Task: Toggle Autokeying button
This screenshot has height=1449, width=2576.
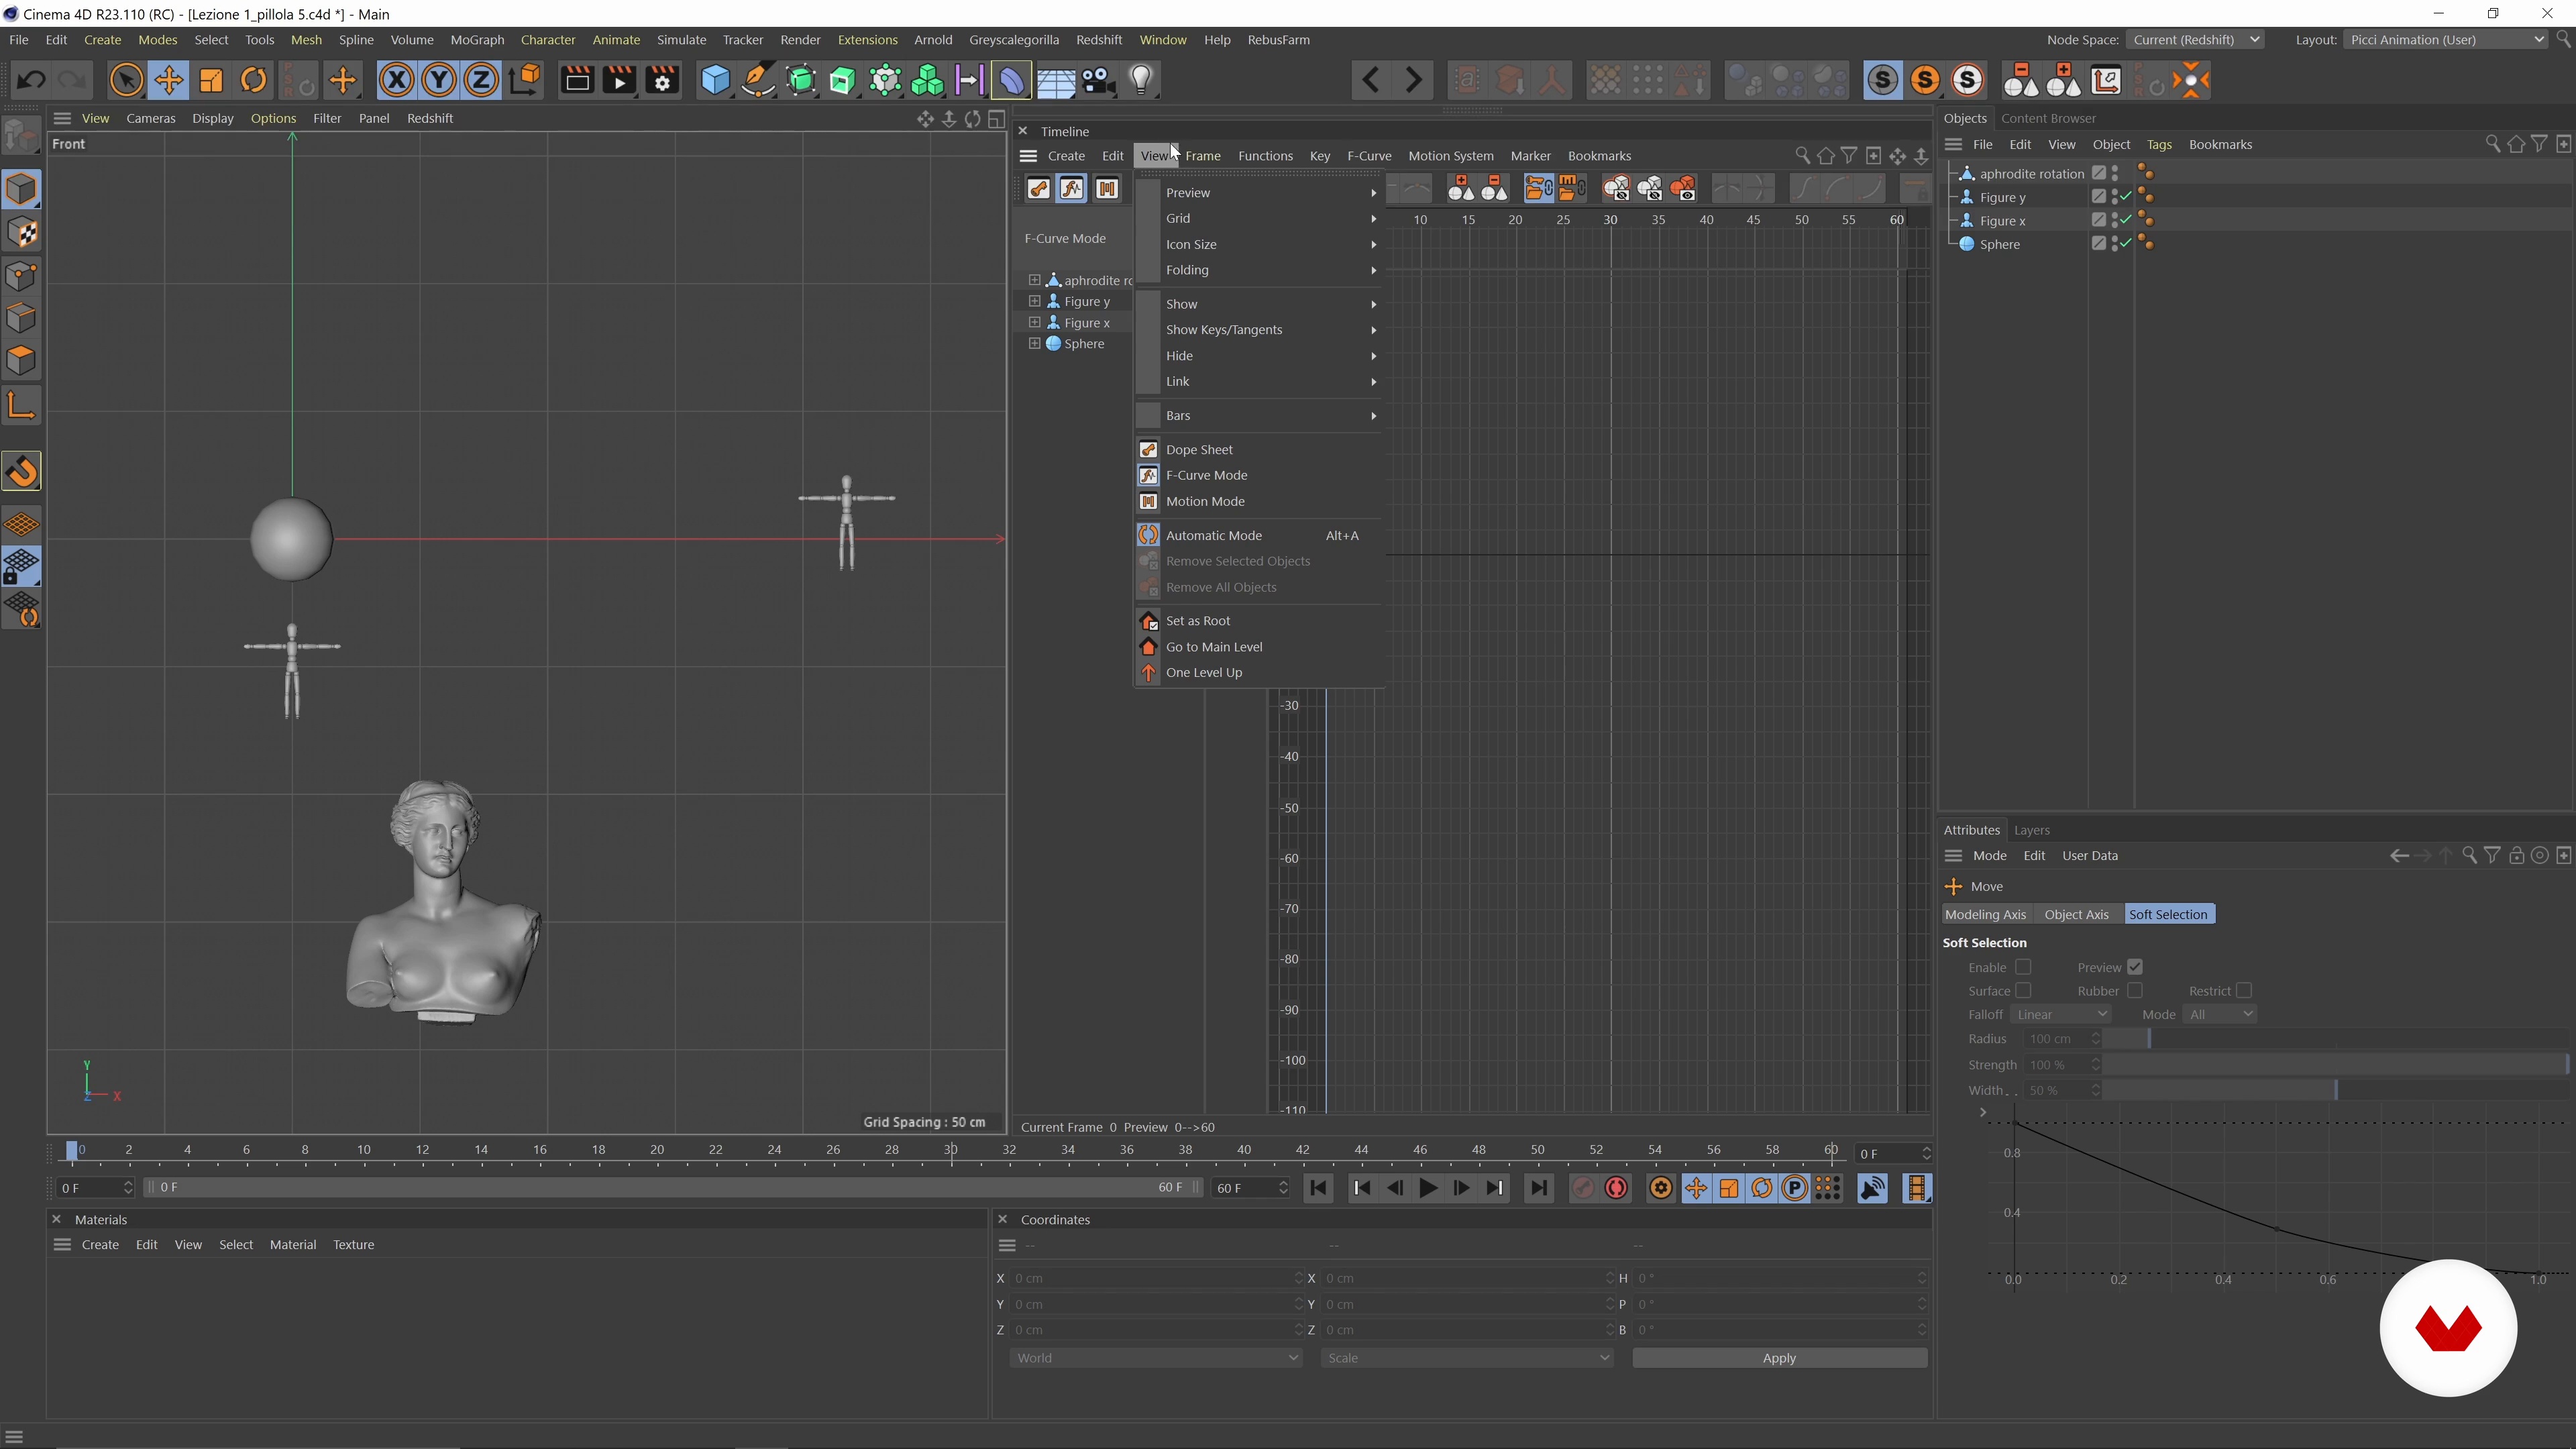Action: pos(1616,1188)
